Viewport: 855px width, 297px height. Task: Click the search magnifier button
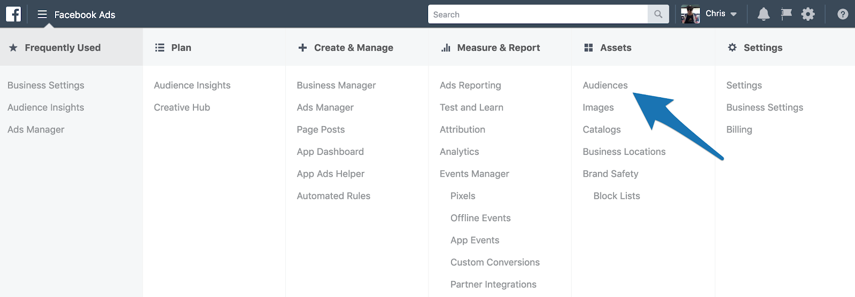[658, 14]
